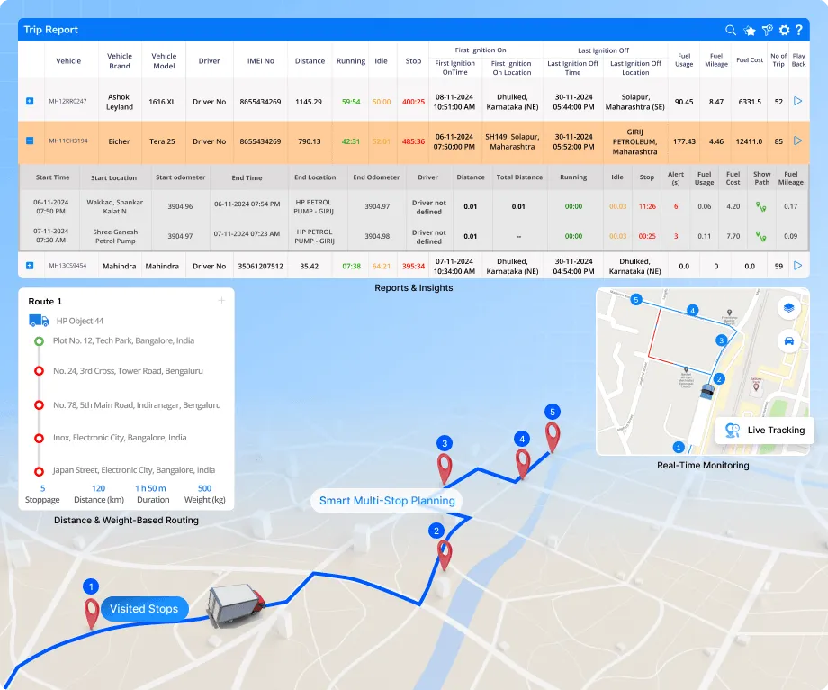Click the filter icon in Trip Report header
The width and height of the screenshot is (828, 690).
(x=767, y=31)
